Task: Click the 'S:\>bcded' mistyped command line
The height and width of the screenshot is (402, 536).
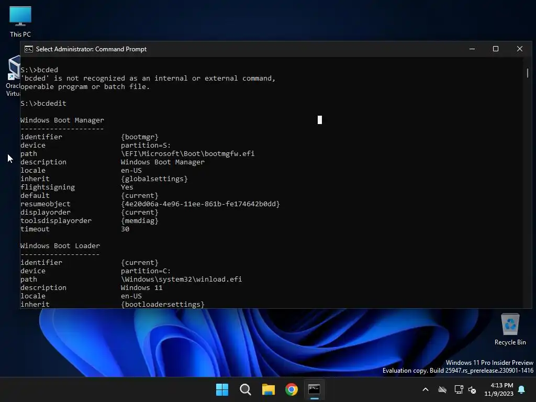Action: pyautogui.click(x=39, y=70)
